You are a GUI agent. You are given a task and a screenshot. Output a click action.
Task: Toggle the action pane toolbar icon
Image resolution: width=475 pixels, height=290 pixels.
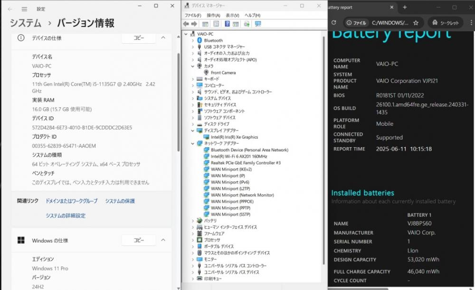tap(236, 24)
